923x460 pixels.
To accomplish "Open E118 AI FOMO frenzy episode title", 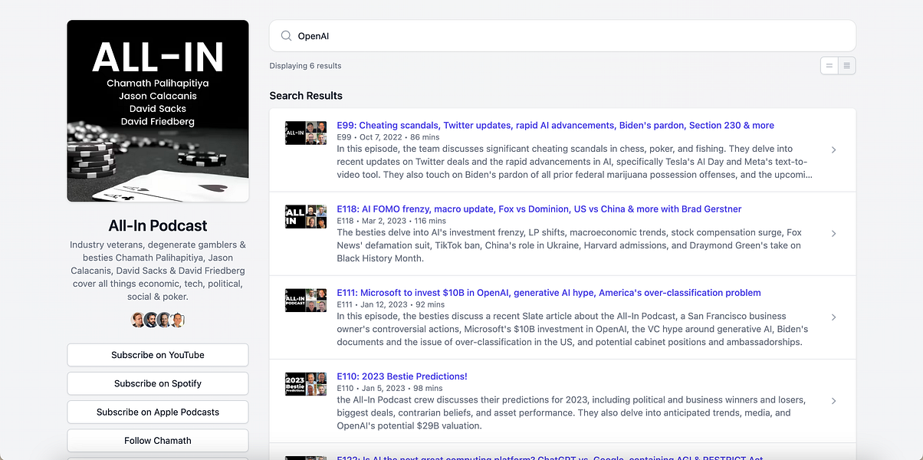I will point(539,209).
